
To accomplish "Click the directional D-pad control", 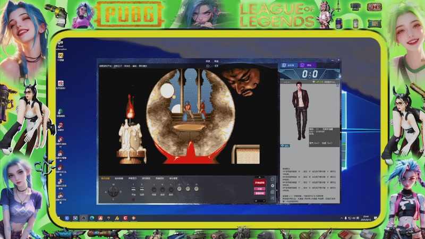I will click(x=113, y=192).
